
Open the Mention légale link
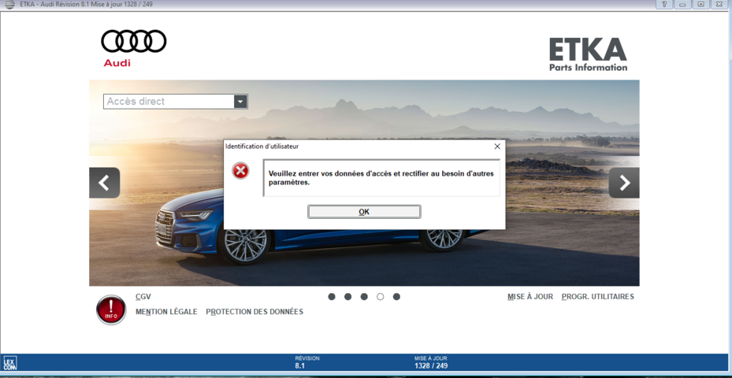tap(166, 312)
